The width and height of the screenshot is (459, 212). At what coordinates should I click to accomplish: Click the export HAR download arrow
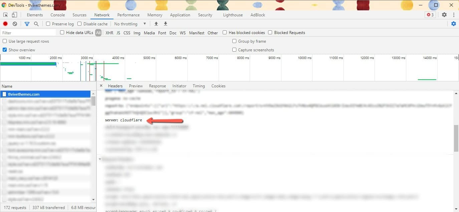[165, 24]
